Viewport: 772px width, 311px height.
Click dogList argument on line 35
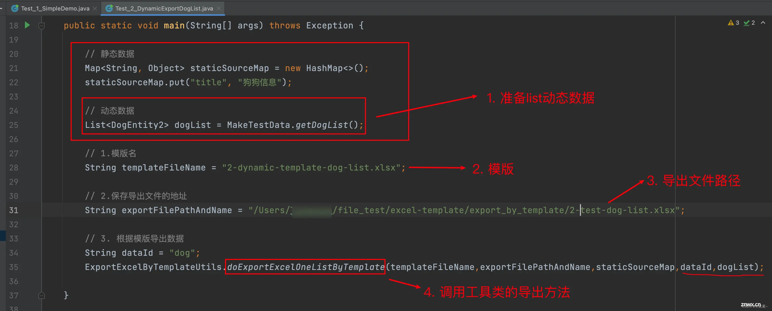coord(735,267)
